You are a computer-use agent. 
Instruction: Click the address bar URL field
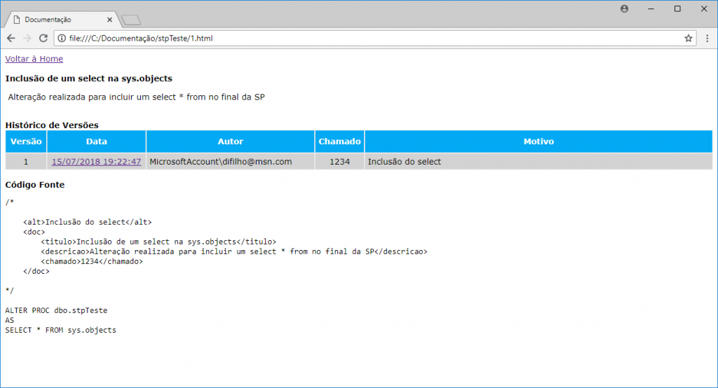tap(351, 39)
